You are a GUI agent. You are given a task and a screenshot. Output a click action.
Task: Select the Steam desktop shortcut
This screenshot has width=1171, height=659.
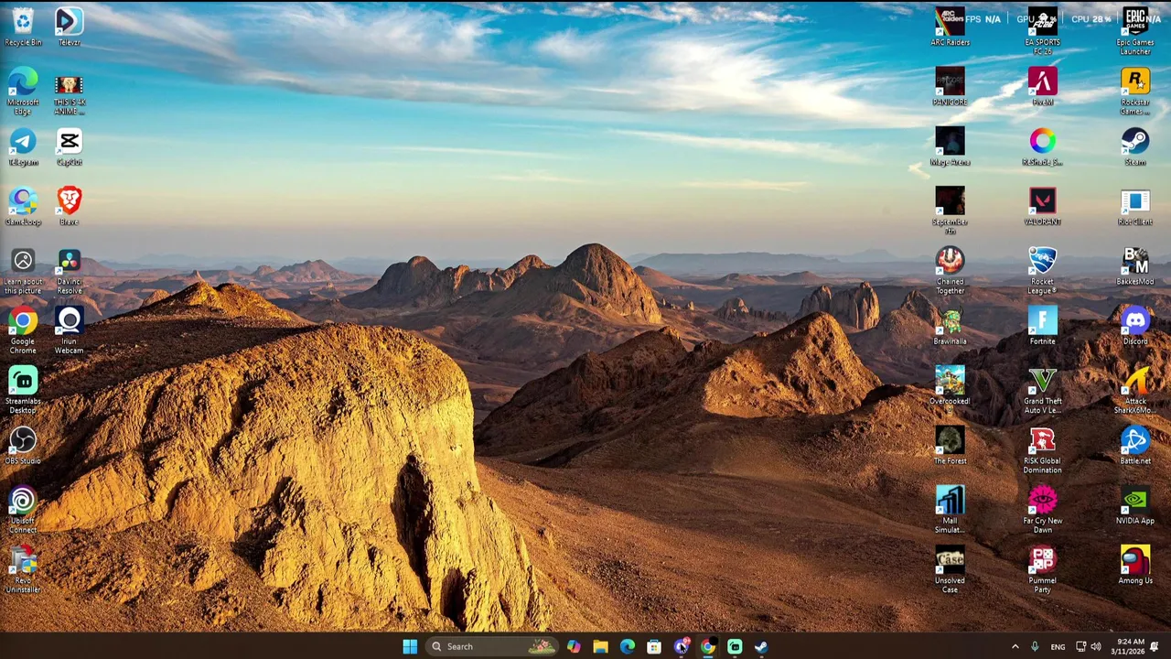coord(1135,146)
